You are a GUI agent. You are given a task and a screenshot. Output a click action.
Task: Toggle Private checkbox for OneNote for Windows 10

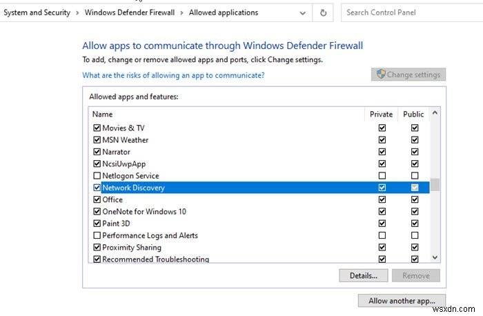tap(382, 212)
